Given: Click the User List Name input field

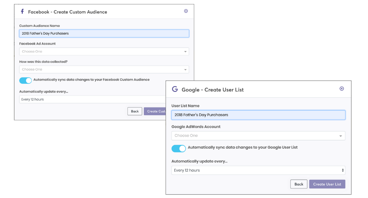Looking at the screenshot, I should (x=258, y=115).
